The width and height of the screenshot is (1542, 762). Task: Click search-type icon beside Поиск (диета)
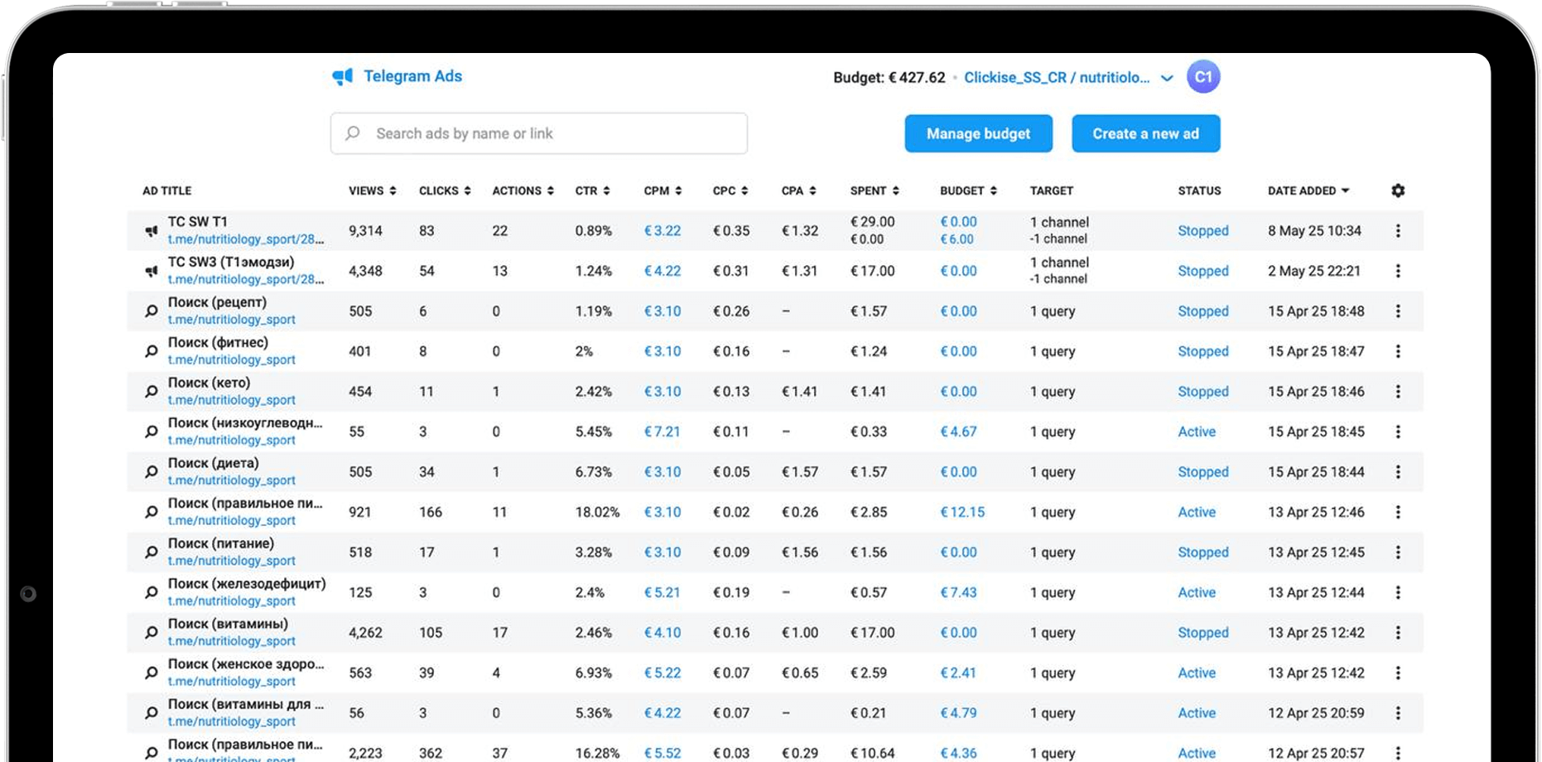coord(152,472)
